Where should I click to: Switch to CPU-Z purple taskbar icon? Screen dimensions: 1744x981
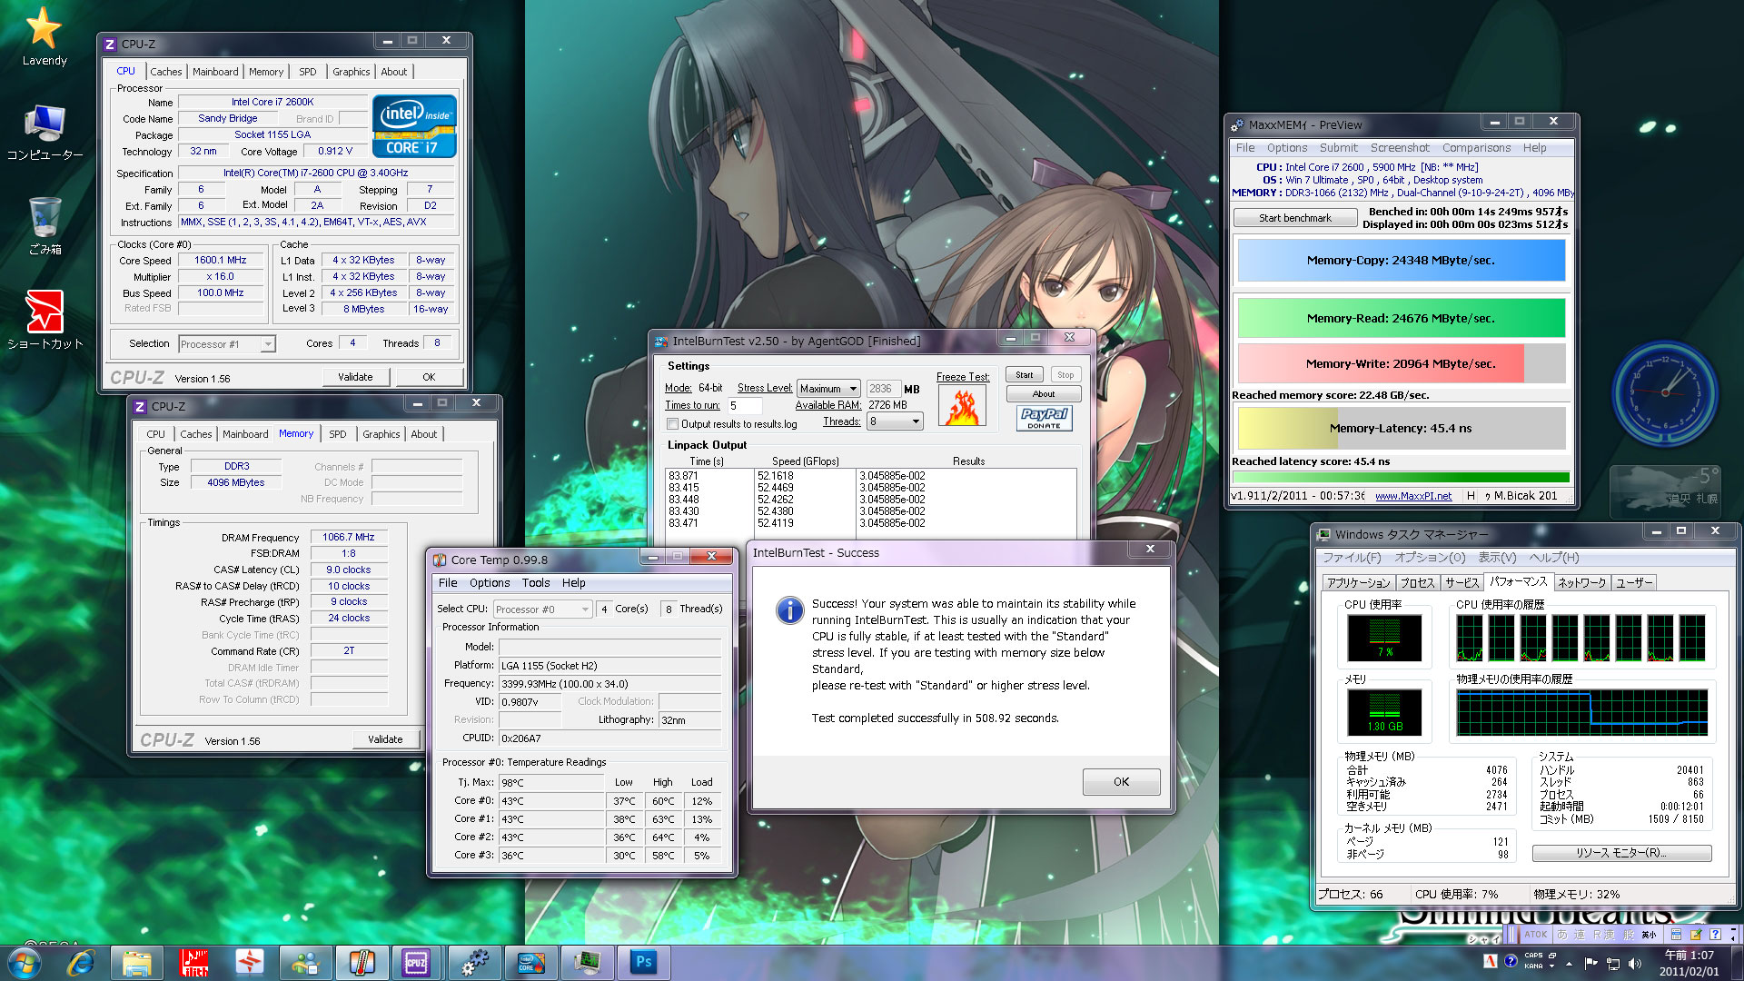pyautogui.click(x=417, y=963)
